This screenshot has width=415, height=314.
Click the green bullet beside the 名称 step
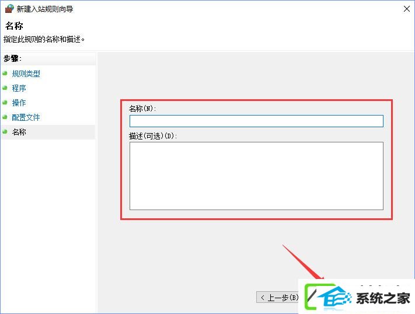pos(5,131)
